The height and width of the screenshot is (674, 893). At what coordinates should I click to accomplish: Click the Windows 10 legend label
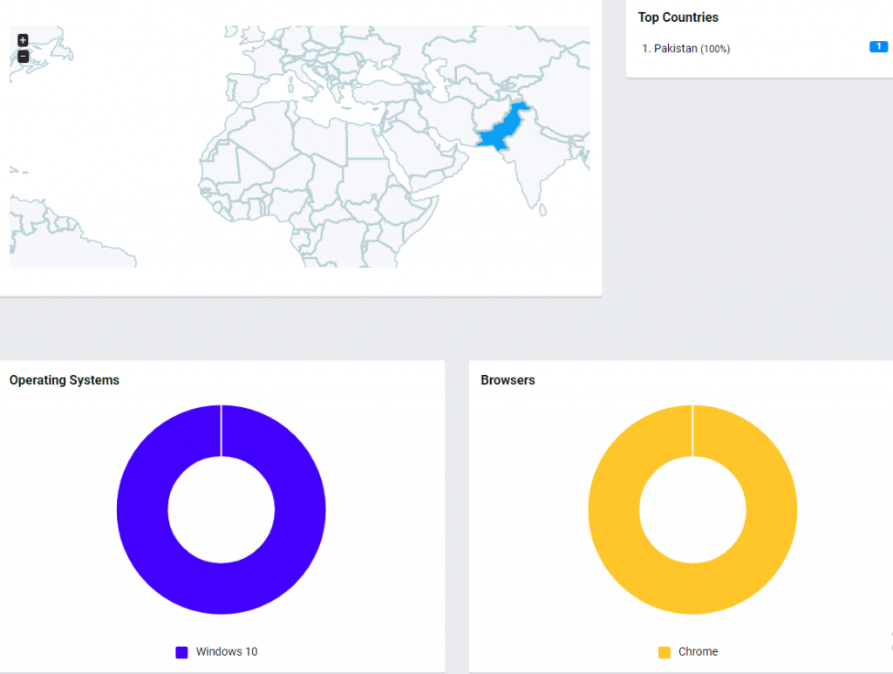pos(227,652)
